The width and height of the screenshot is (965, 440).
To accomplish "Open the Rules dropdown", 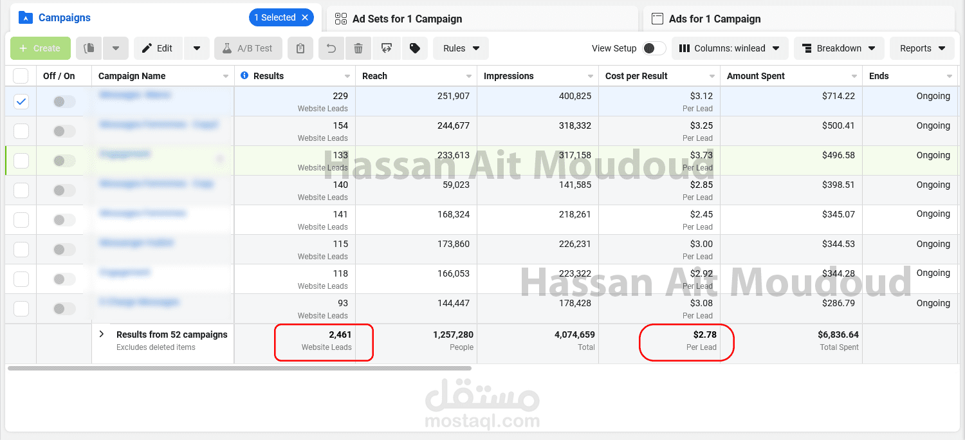I will pos(461,48).
